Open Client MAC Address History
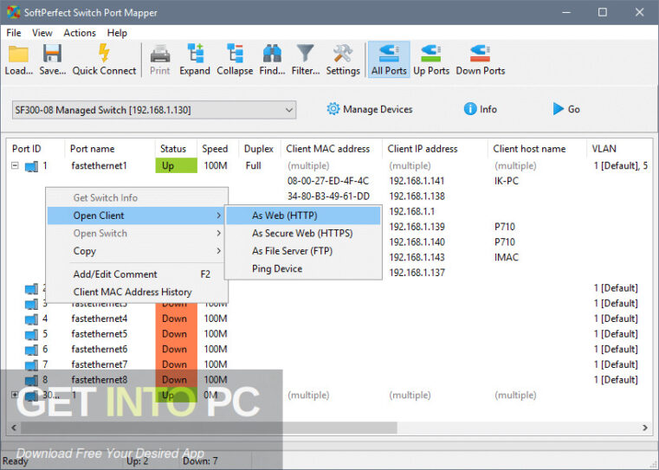The height and width of the screenshot is (470, 659). (137, 292)
